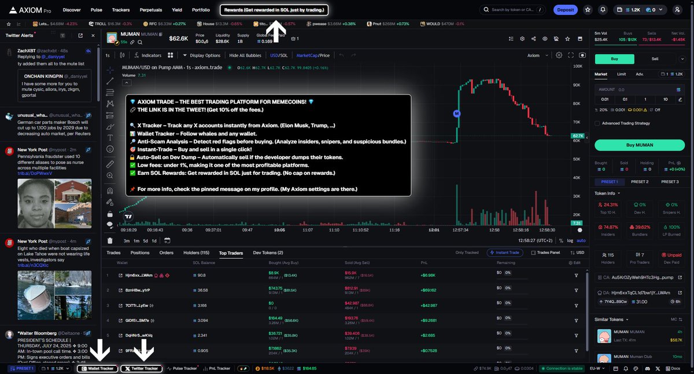Select the Limit order tab
This screenshot has width=694, height=374.
(x=621, y=74)
